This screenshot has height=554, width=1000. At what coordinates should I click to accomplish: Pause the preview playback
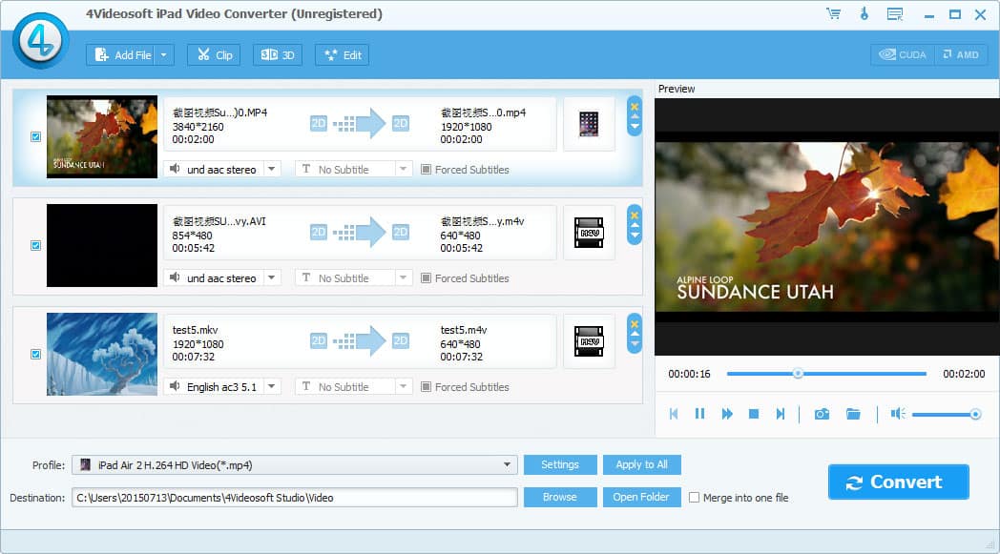pos(699,414)
